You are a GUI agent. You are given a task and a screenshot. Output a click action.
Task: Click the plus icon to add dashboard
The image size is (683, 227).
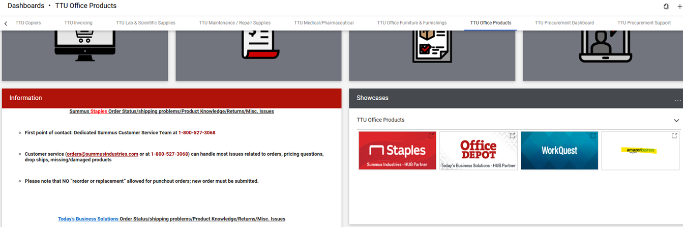pyautogui.click(x=679, y=7)
